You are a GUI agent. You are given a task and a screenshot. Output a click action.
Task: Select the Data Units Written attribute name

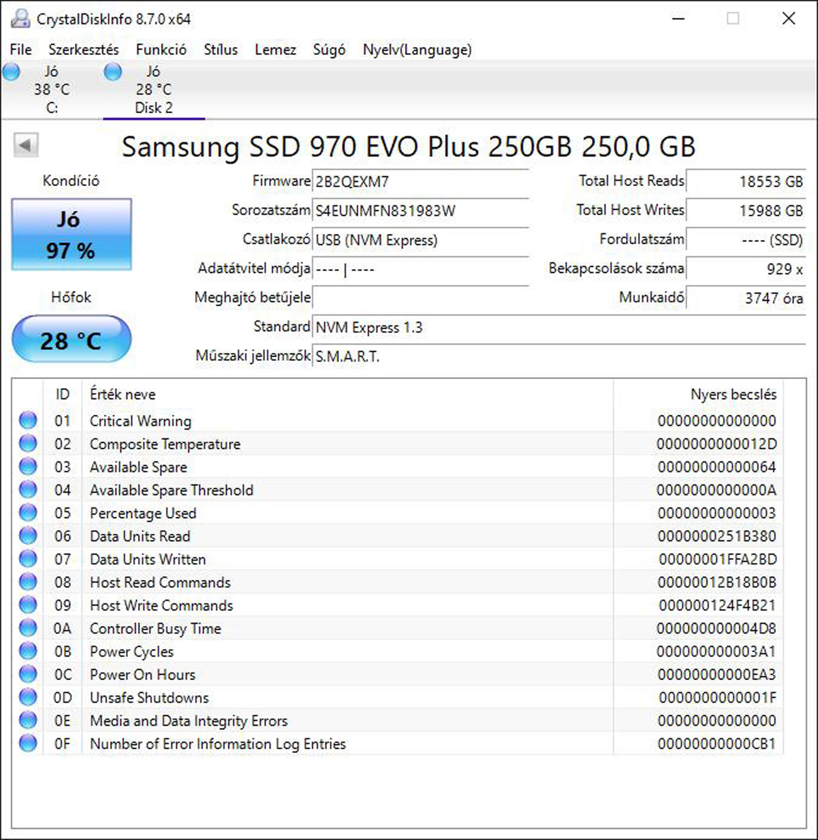click(x=148, y=559)
